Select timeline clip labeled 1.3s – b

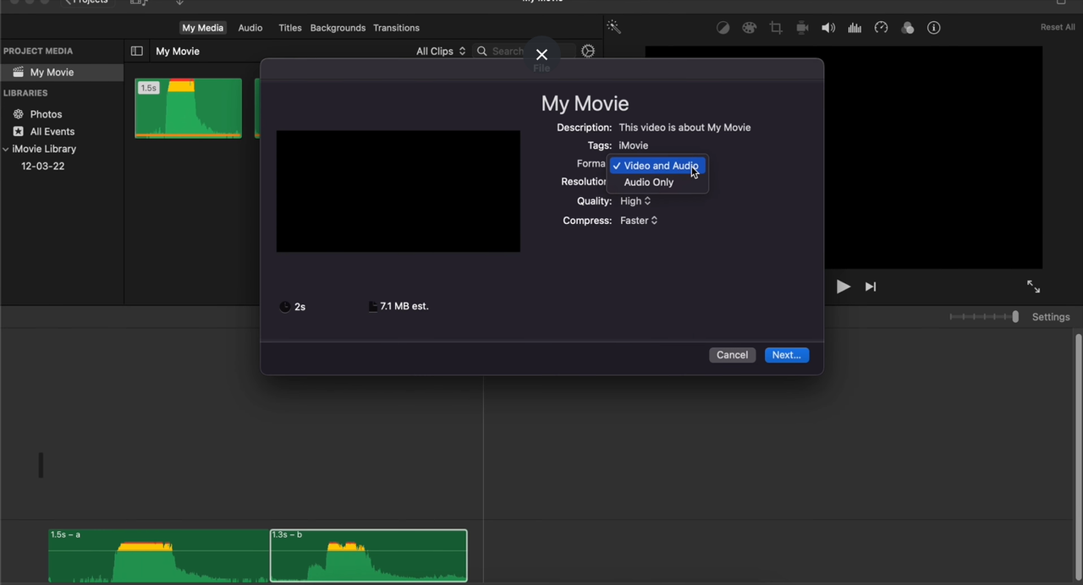[x=369, y=556]
